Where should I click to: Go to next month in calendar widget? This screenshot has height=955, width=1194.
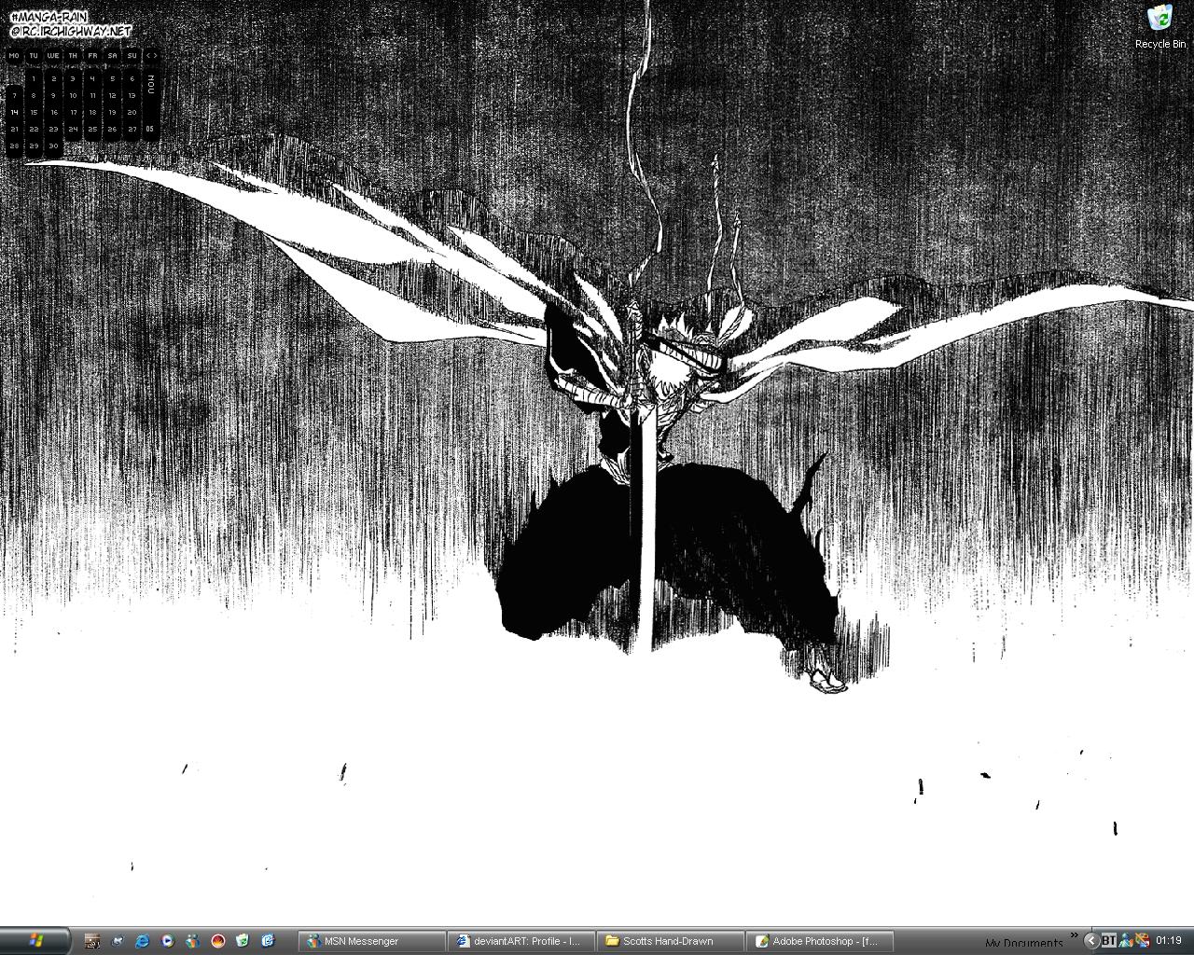click(x=155, y=55)
